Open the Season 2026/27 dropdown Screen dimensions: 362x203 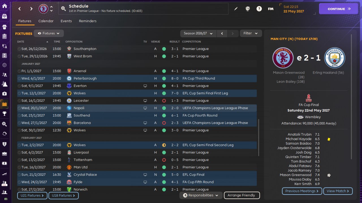[198, 33]
